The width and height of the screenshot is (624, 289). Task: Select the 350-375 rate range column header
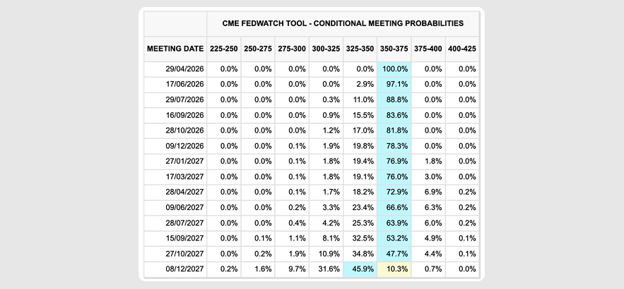coord(394,49)
